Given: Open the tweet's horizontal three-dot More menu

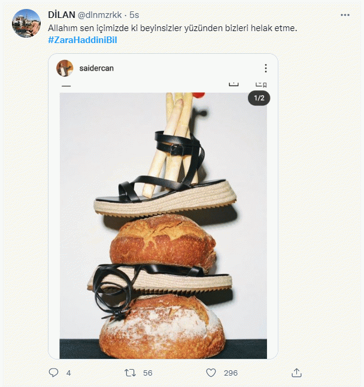Looking at the screenshot, I should coord(345,15).
